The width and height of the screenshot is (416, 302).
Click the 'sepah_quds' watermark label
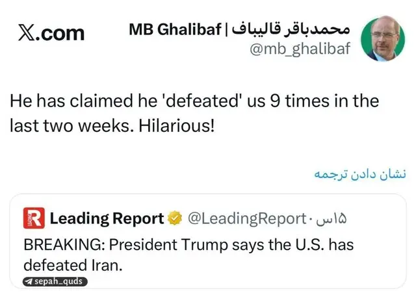coord(59,281)
